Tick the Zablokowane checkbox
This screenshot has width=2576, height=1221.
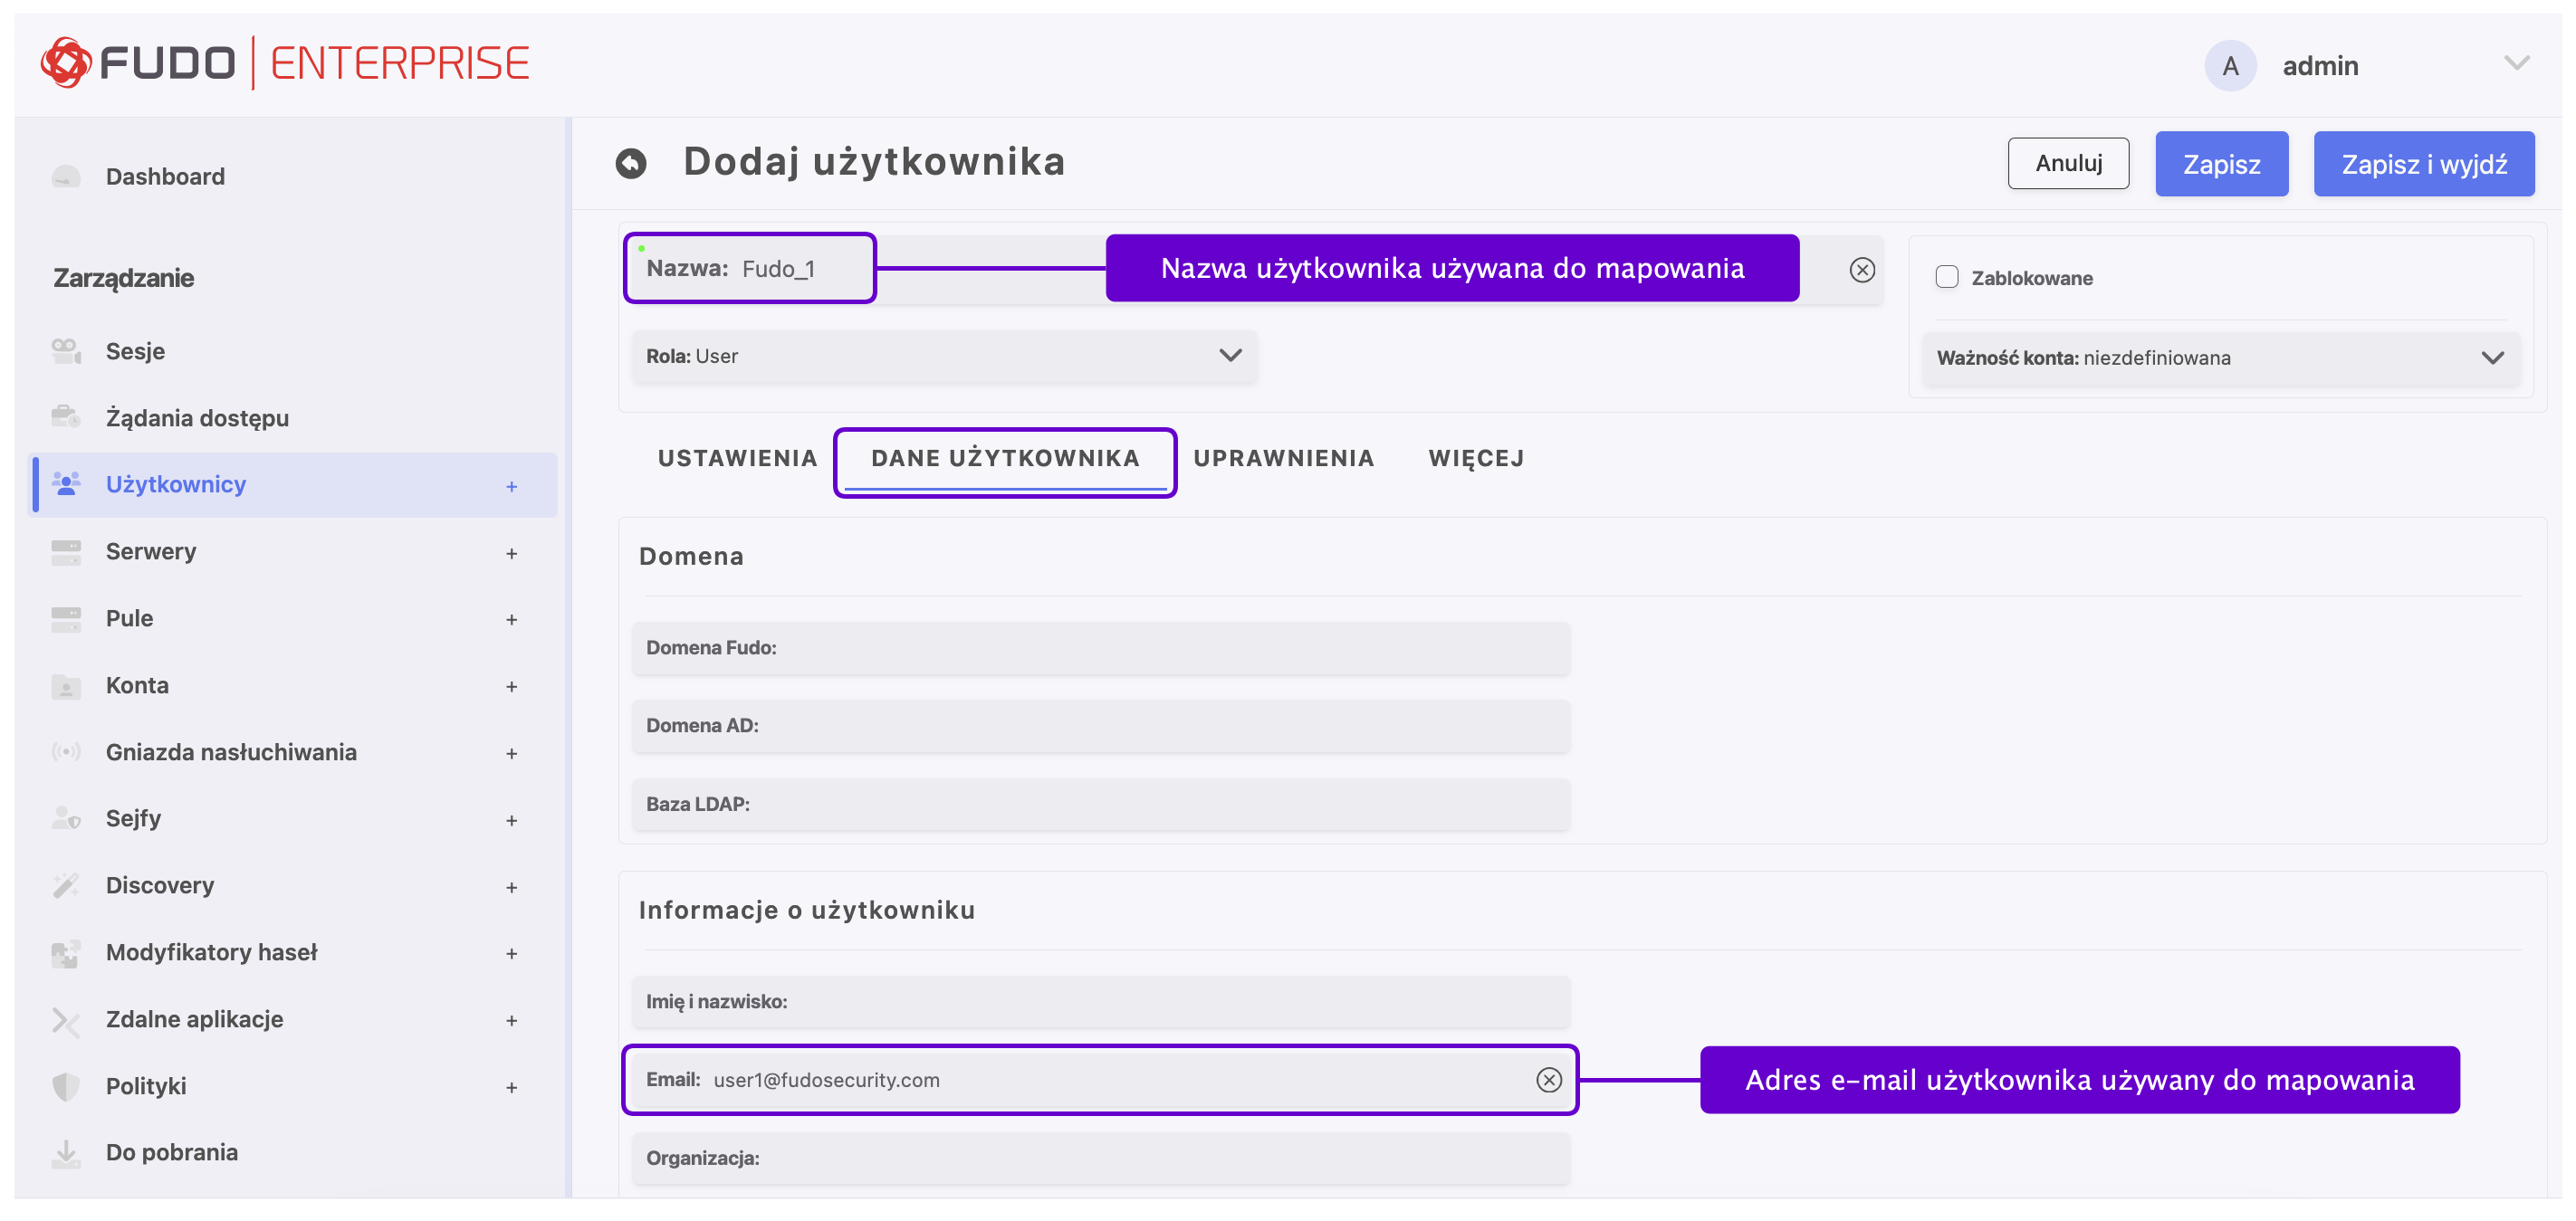(1946, 277)
